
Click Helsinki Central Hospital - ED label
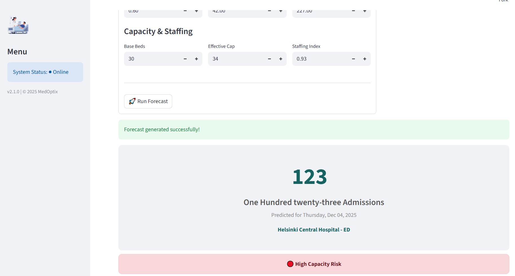[x=314, y=230]
